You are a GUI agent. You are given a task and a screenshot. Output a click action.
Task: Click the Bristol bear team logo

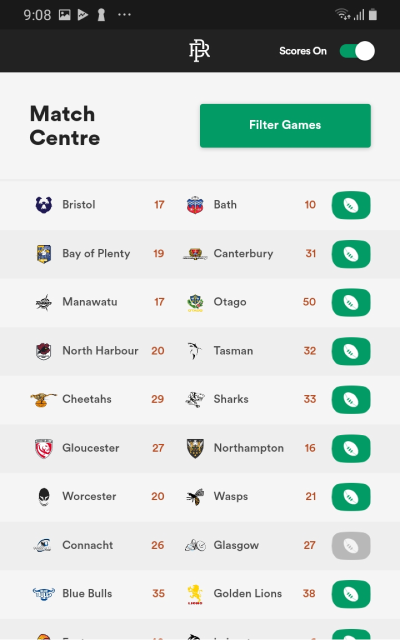(x=44, y=205)
